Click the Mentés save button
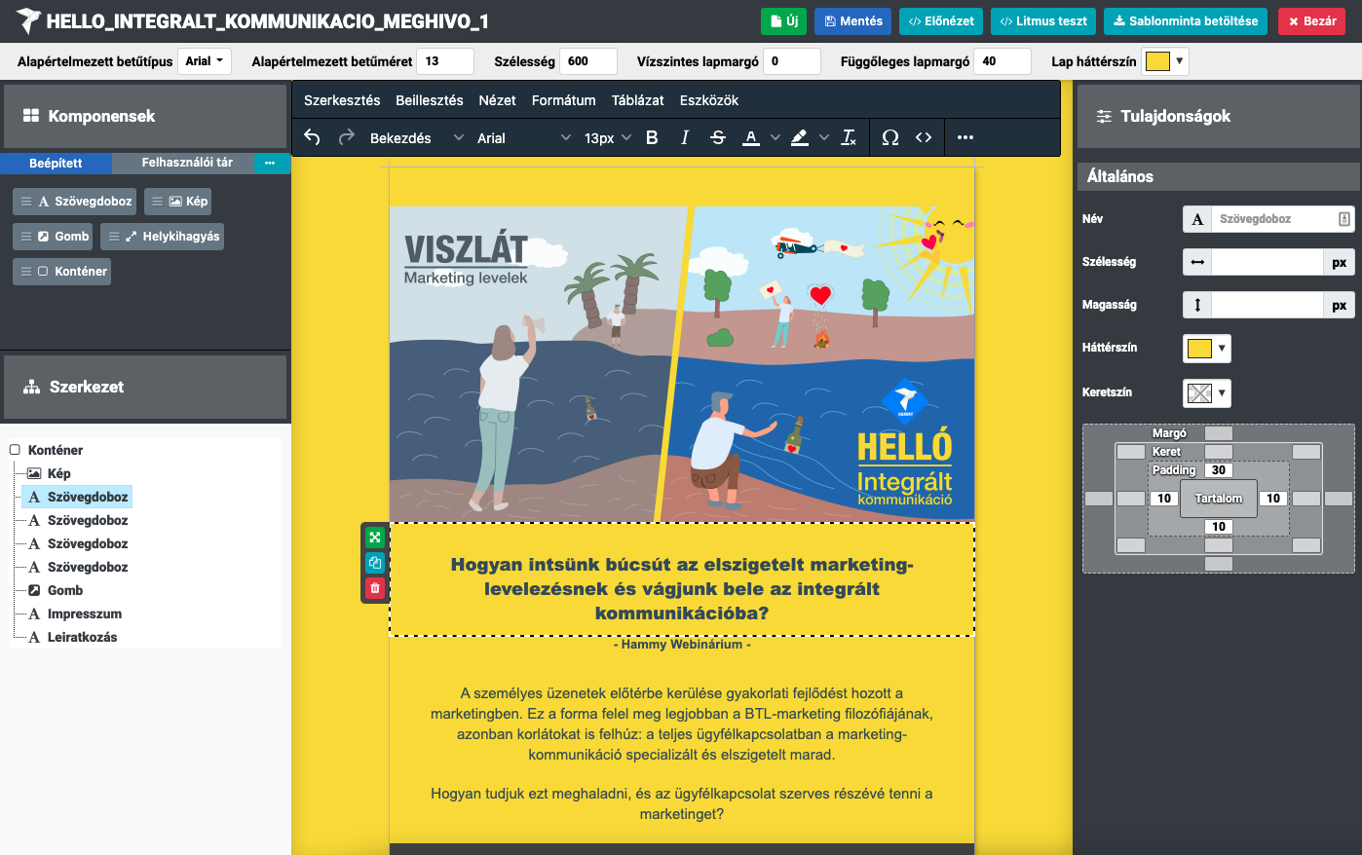Image resolution: width=1362 pixels, height=855 pixels. coord(853,21)
